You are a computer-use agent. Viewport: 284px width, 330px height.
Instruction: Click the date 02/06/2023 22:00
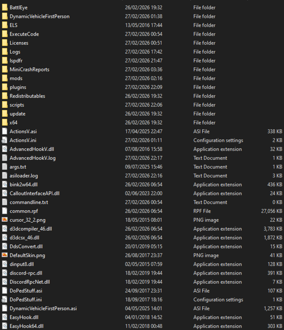pos(144,193)
